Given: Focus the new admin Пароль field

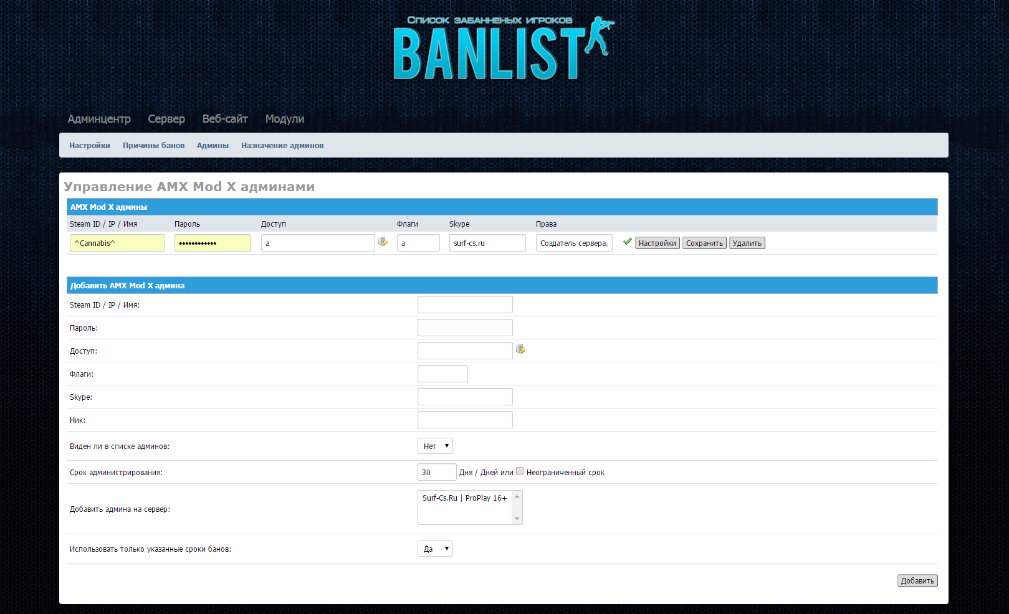Looking at the screenshot, I should [x=465, y=328].
